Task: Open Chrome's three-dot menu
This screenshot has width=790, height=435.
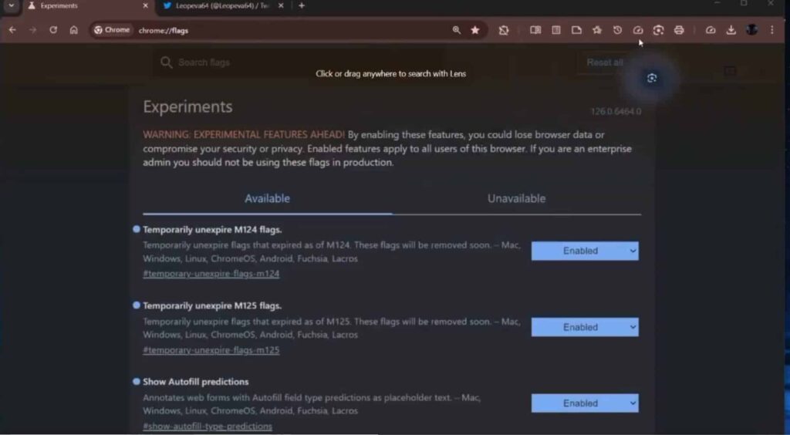Action: [771, 30]
